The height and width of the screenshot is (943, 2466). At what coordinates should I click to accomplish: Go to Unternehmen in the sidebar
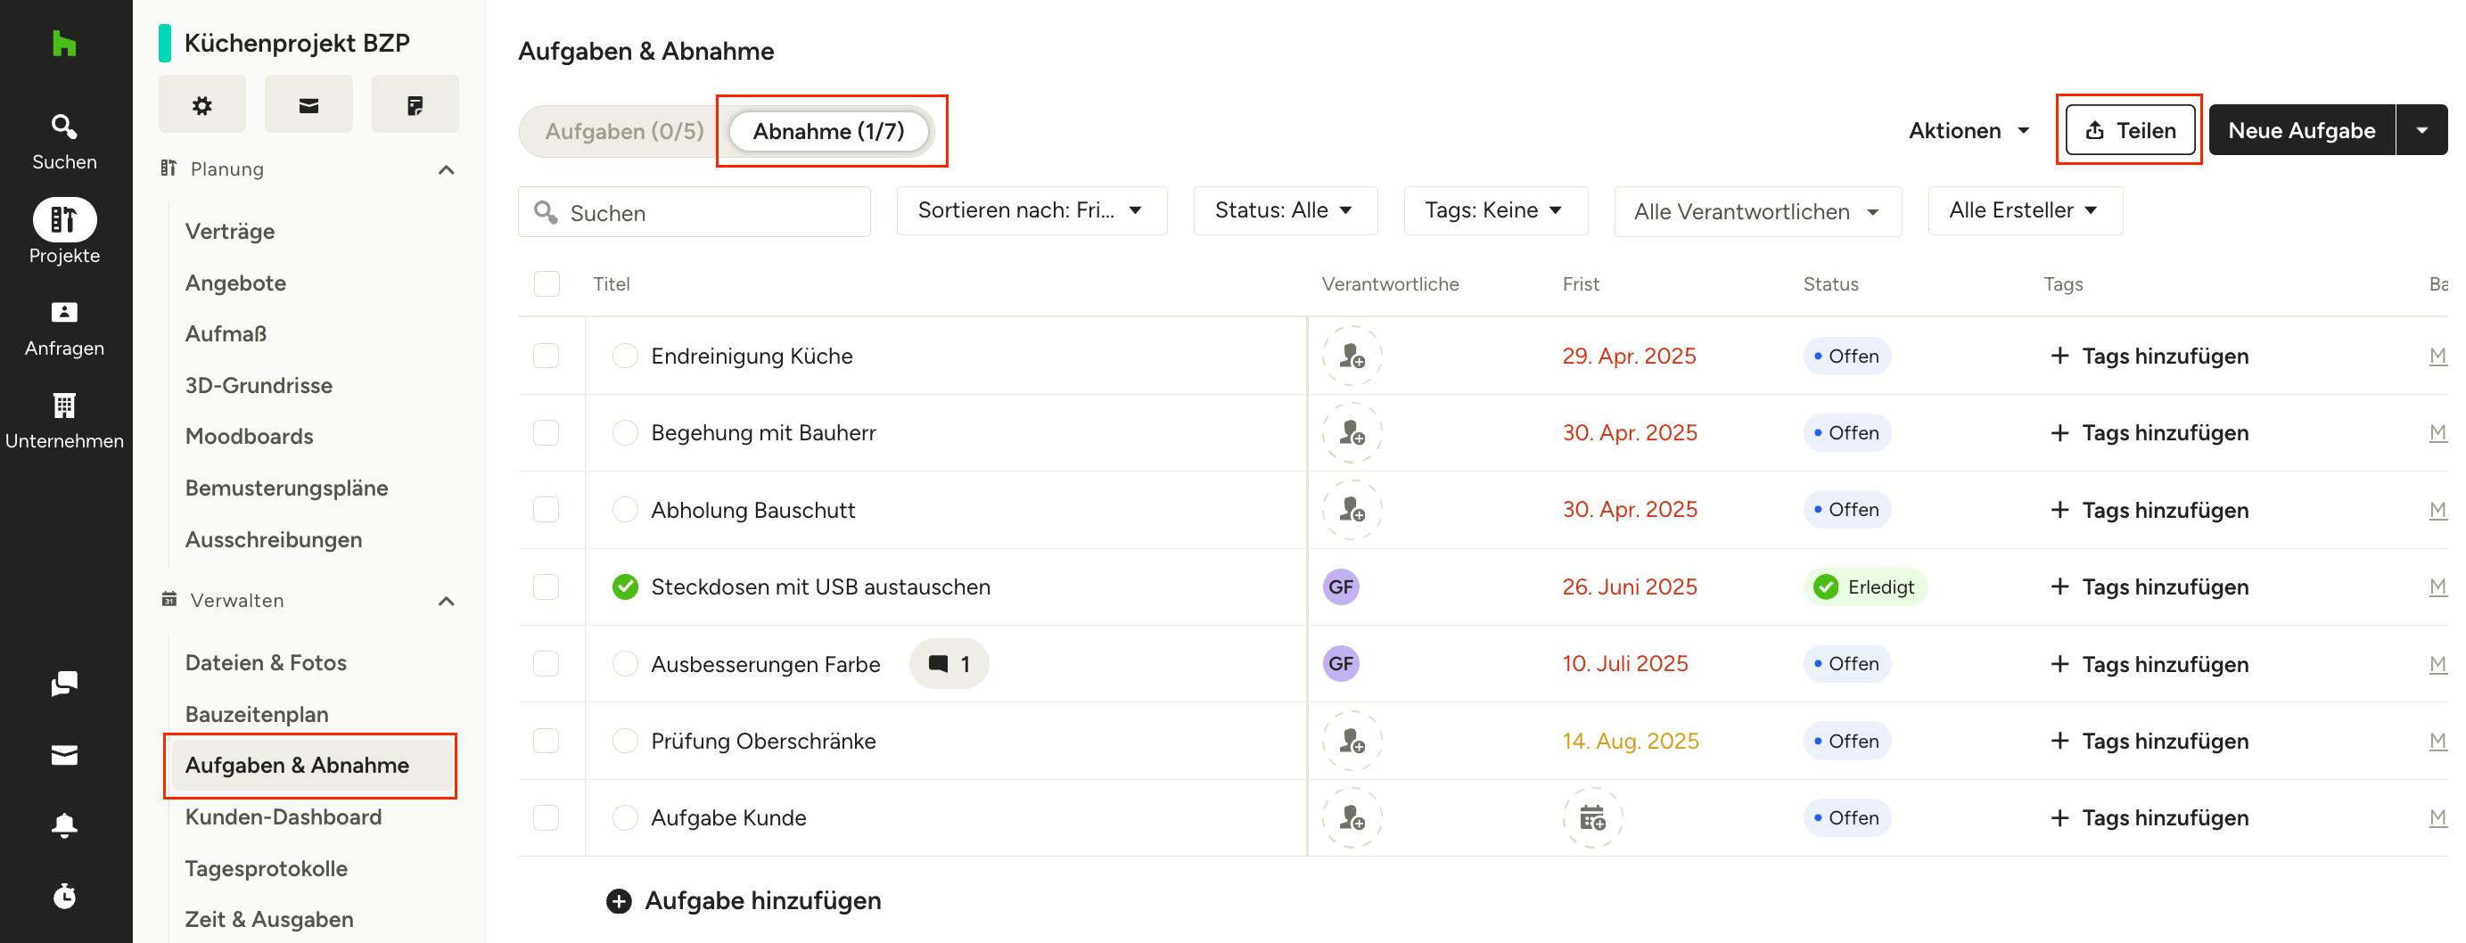[64, 422]
